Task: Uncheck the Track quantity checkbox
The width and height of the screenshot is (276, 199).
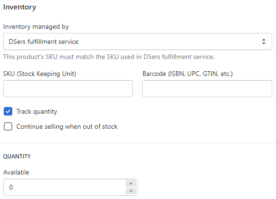Action: click(x=8, y=111)
